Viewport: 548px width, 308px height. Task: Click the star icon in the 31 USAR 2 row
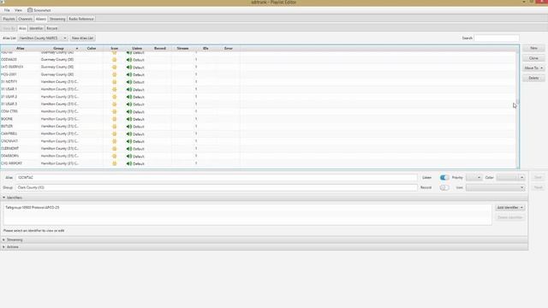(x=114, y=97)
